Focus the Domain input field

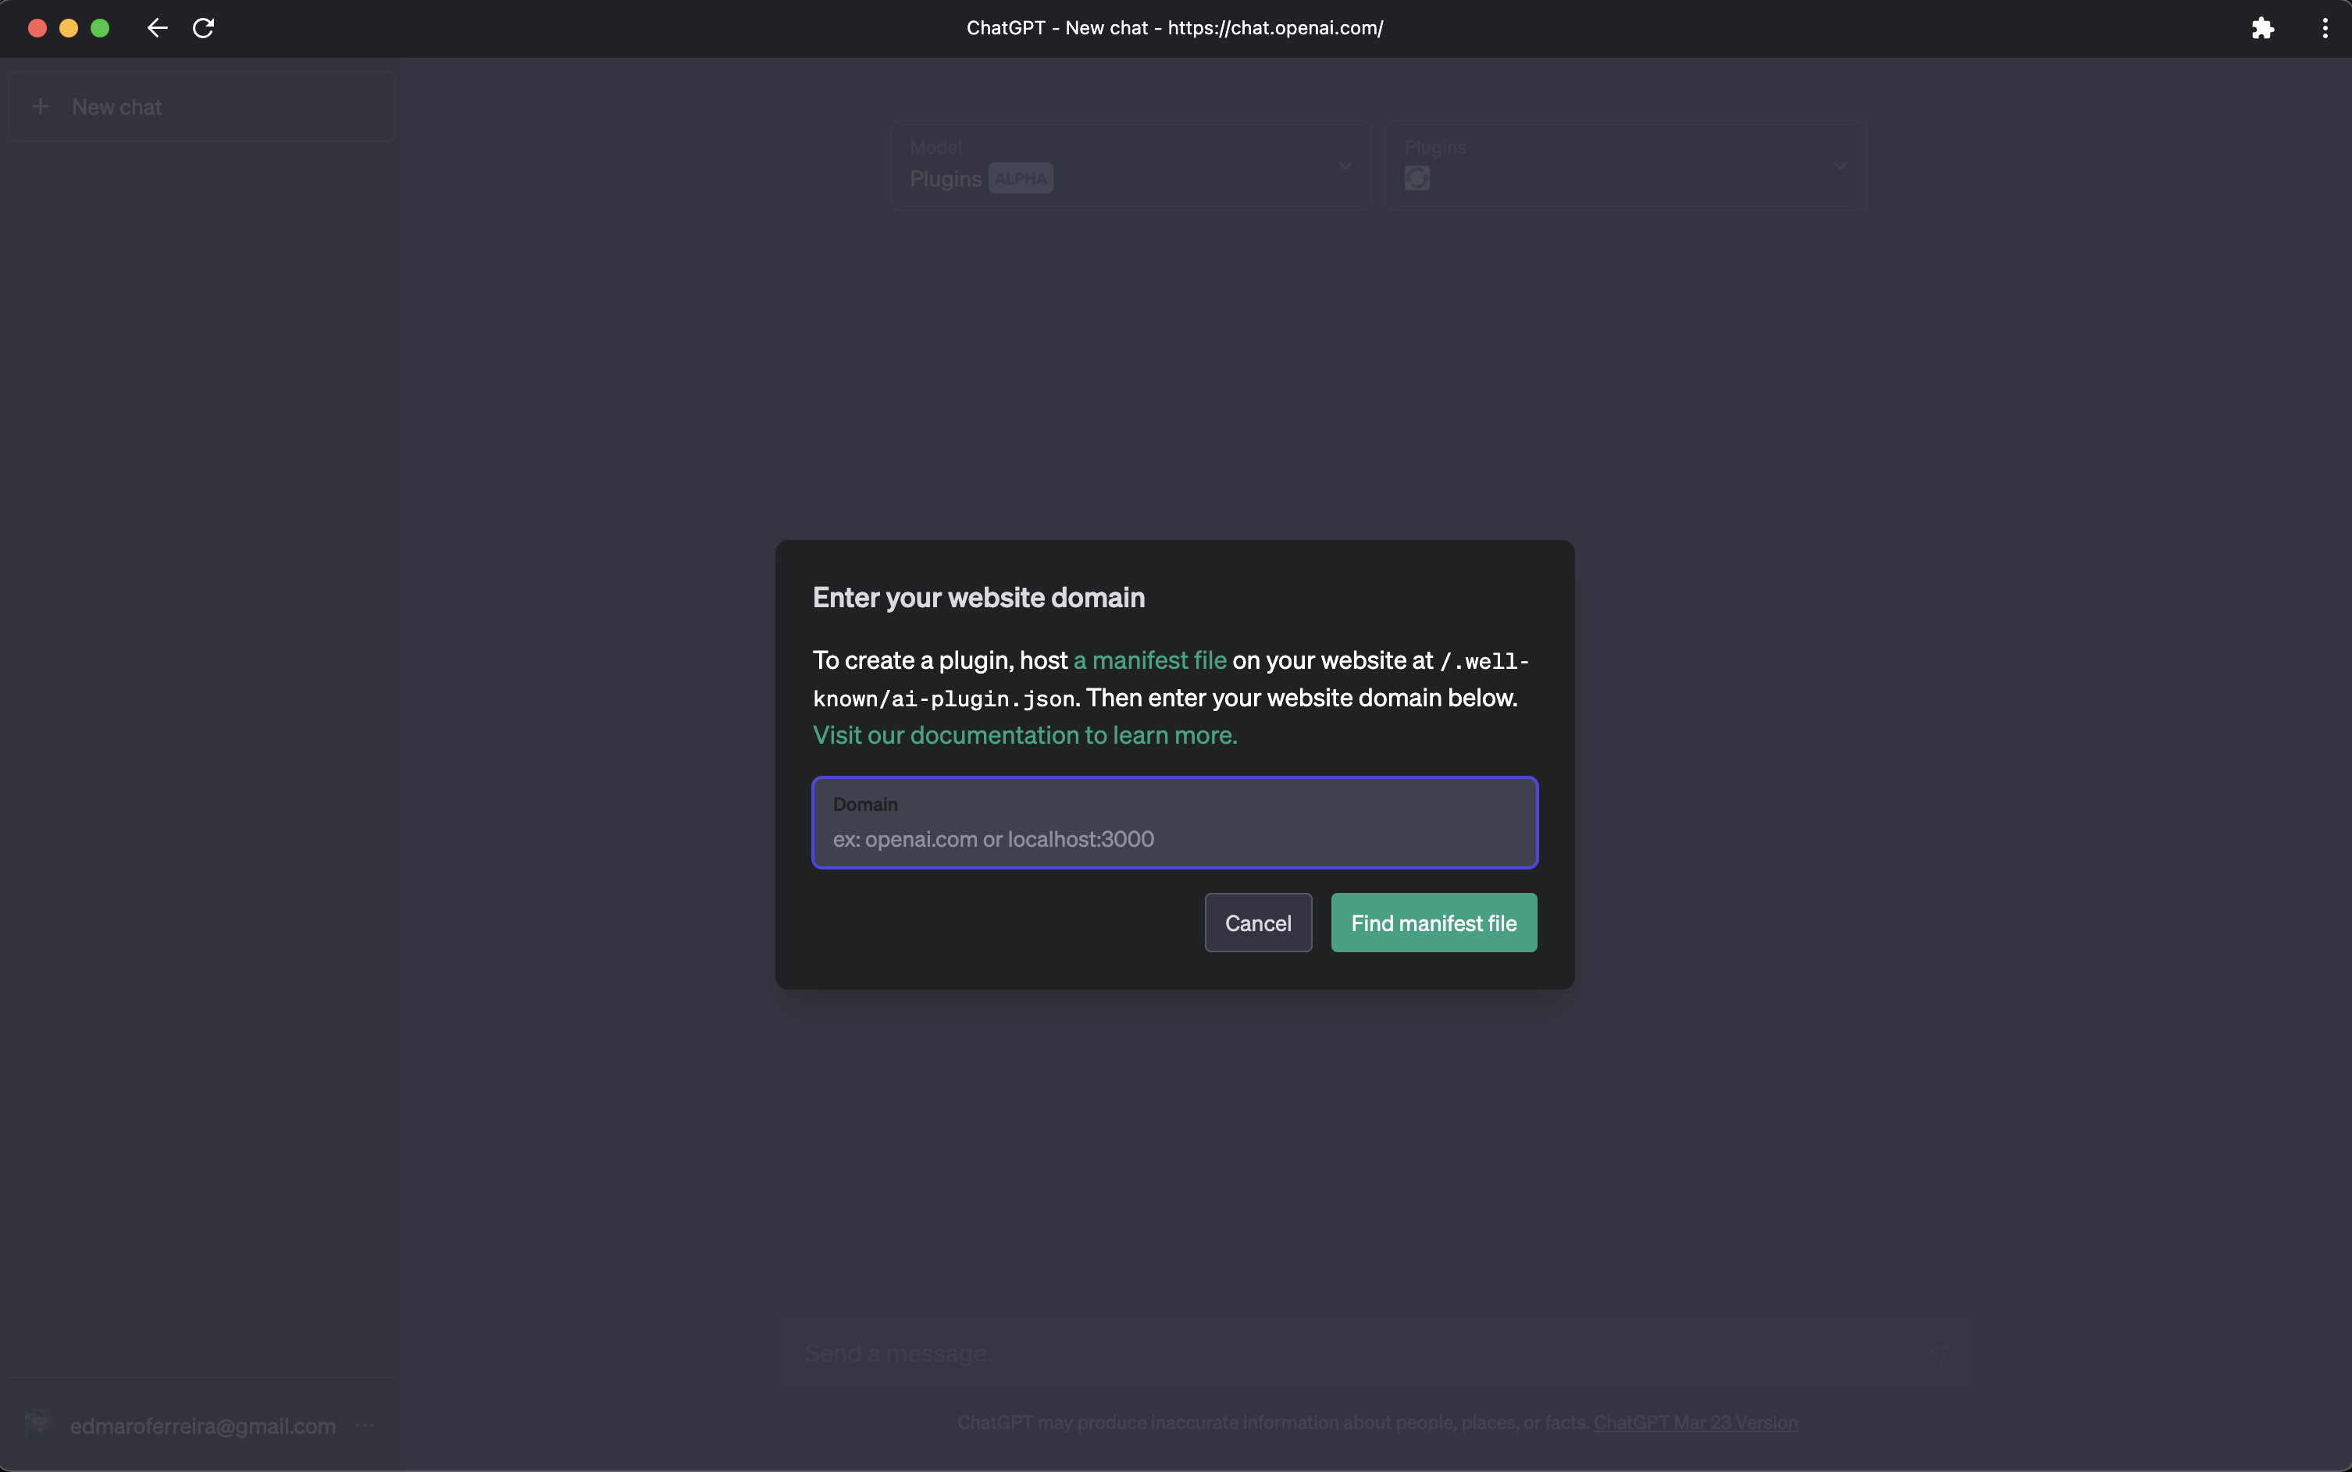pyautogui.click(x=1174, y=838)
